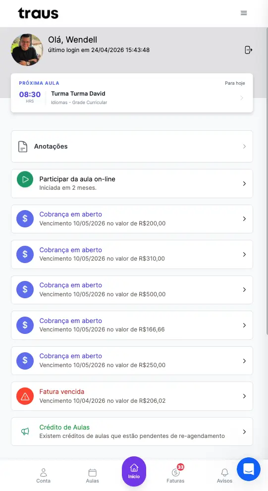The height and width of the screenshot is (491, 268).
Task: Click overdue R$206,02 due date text
Action: [x=103, y=401]
